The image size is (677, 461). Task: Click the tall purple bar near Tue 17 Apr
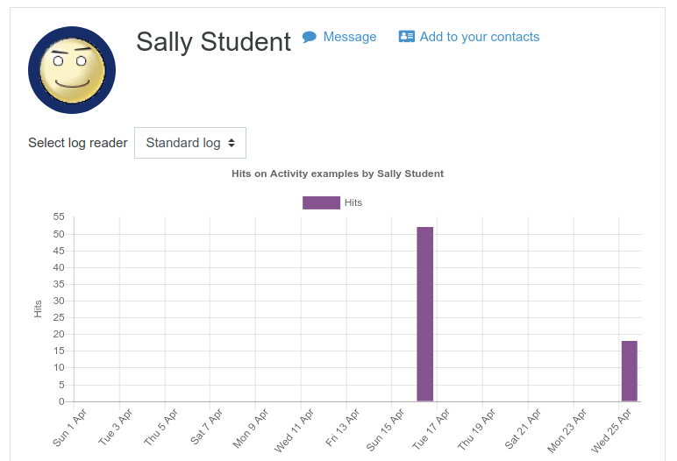(x=424, y=315)
